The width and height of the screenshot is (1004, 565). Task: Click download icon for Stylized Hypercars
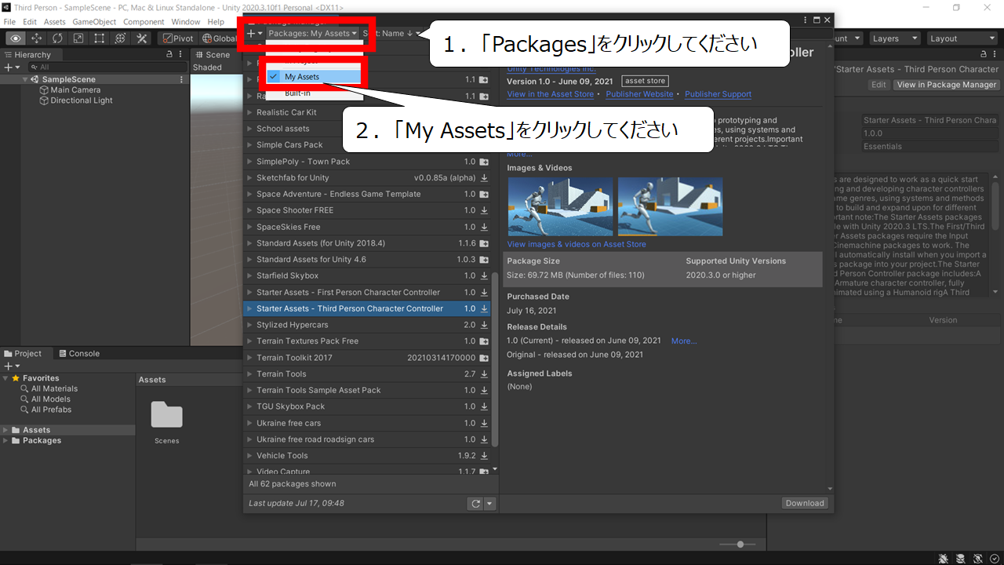point(484,325)
